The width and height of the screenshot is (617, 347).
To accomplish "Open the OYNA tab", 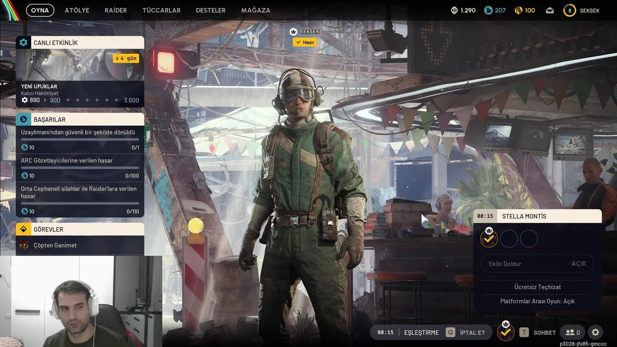I will coord(40,10).
